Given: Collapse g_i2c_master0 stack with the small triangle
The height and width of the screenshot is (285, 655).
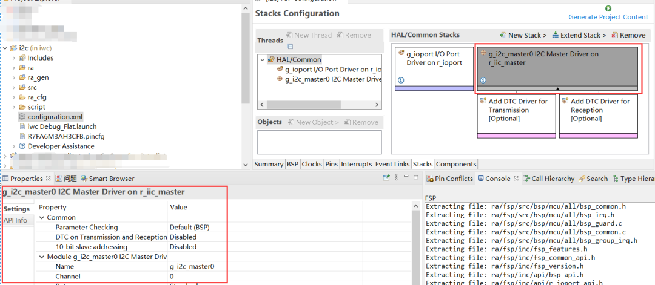Looking at the screenshot, I should tap(557, 88).
